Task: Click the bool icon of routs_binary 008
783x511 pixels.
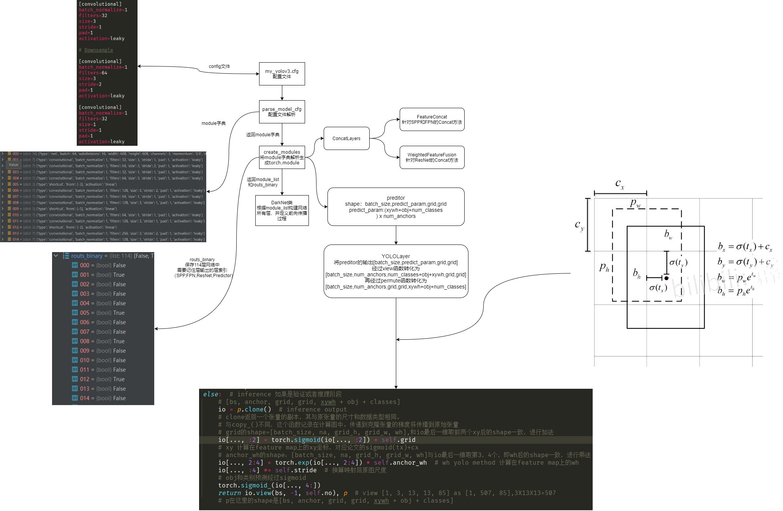Action: 75,341
